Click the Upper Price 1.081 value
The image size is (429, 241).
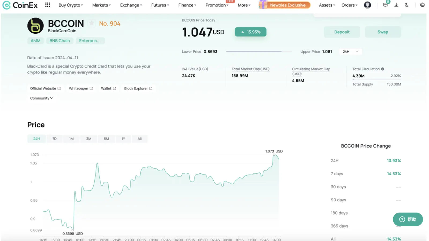coord(327,52)
